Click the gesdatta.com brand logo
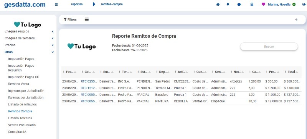The height and width of the screenshot is (139, 307). [x=25, y=5]
